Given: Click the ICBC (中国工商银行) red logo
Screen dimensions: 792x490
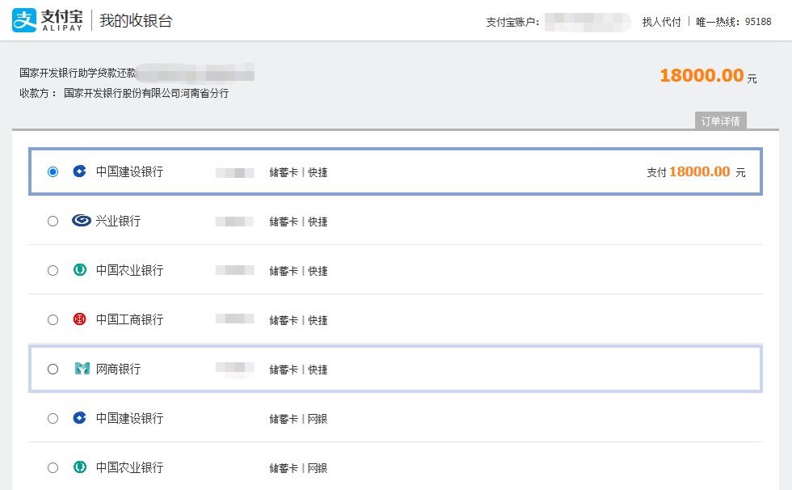Looking at the screenshot, I should point(80,319).
